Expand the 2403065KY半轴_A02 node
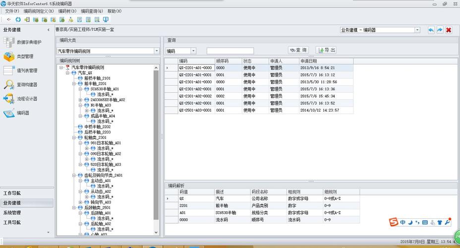The width and height of the screenshot is (460, 248). [80, 100]
